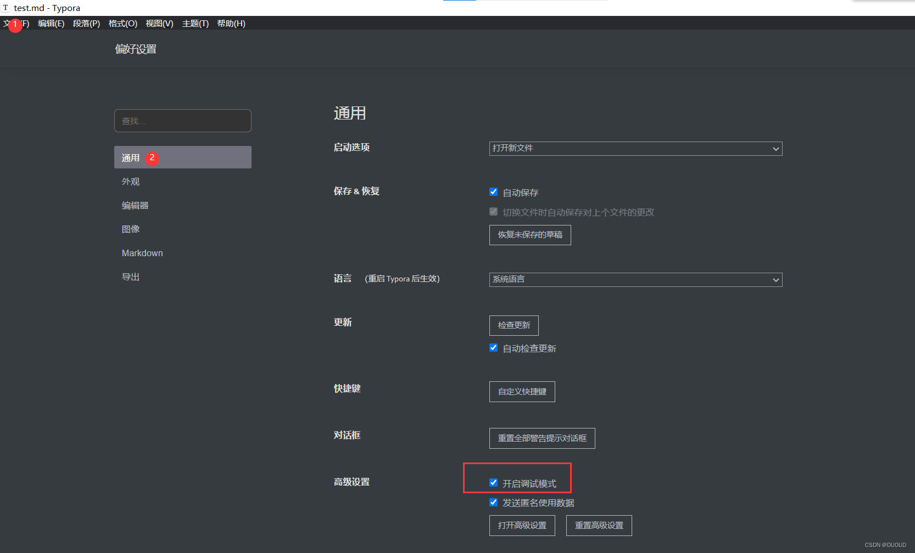Open the 格式(O) menu

tap(123, 24)
